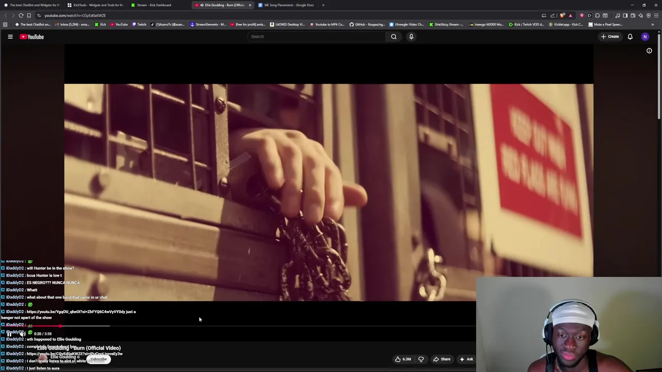
Task: Like the video showing 6.3M
Action: pyautogui.click(x=403, y=359)
